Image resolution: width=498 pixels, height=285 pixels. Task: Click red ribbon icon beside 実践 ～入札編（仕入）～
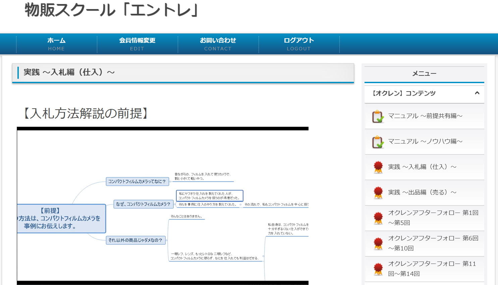point(378,167)
